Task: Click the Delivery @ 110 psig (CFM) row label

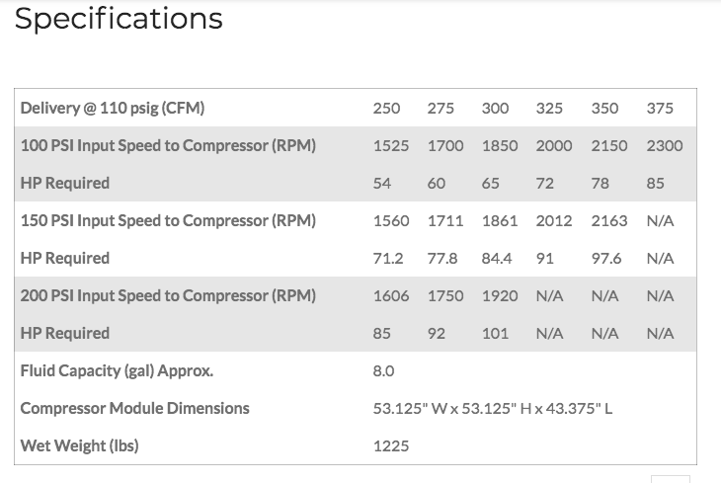Action: [x=113, y=109]
